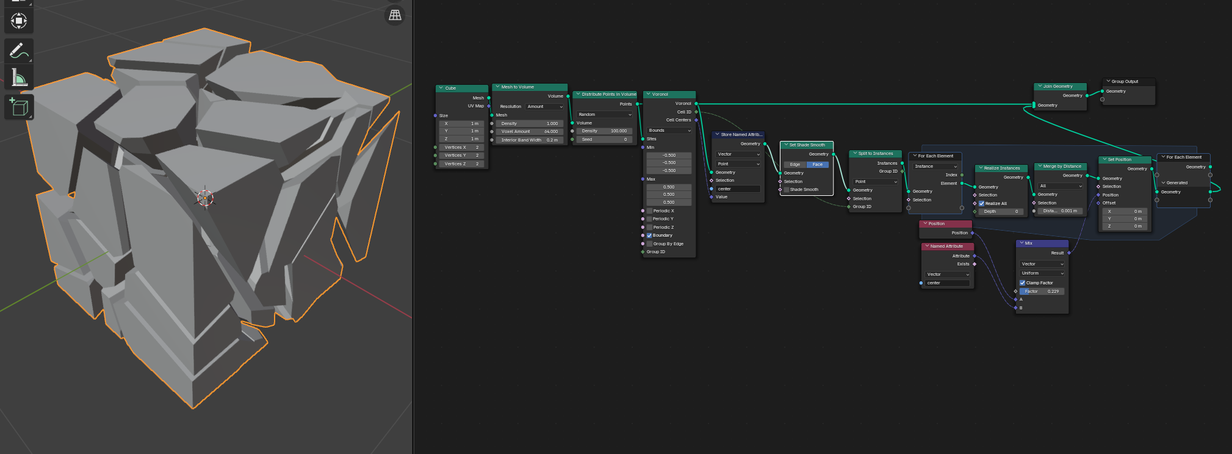The image size is (1232, 454).
Task: Open the Uniform factor mode dropdown in Mix node
Action: click(1042, 273)
